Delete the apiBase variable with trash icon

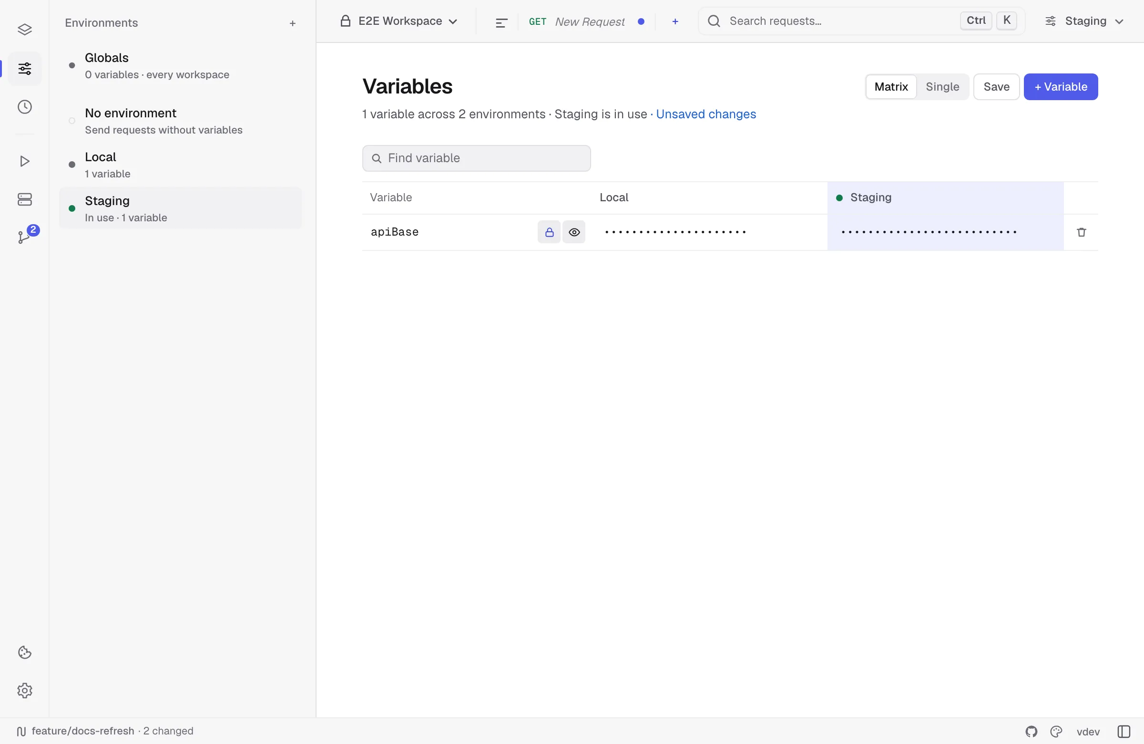click(1081, 232)
